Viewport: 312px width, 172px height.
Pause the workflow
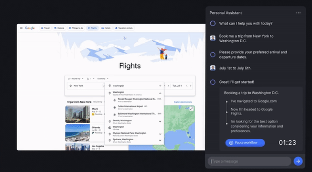pyautogui.click(x=245, y=143)
